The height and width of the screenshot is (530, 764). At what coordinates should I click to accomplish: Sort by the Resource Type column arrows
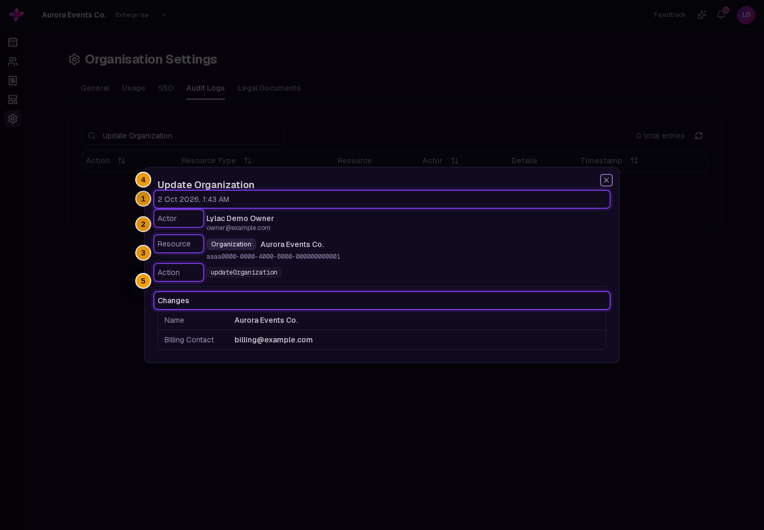[248, 161]
